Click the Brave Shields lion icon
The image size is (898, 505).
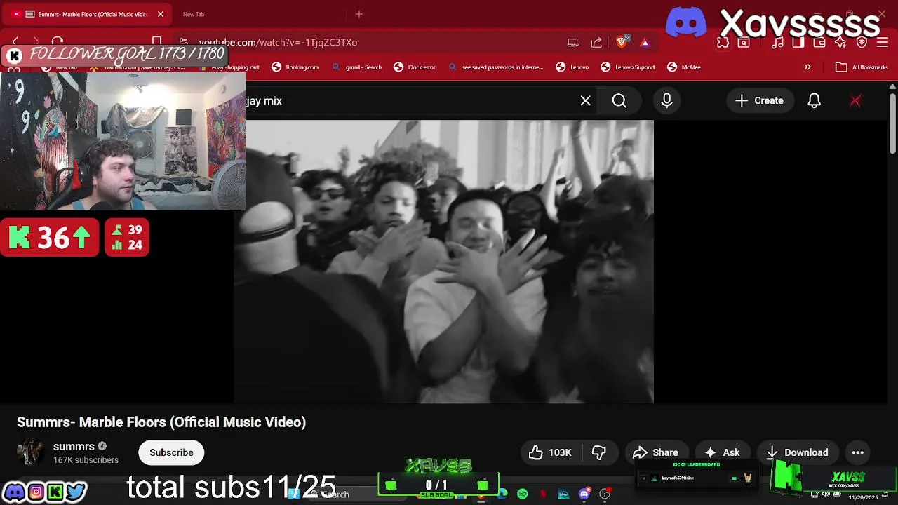click(x=622, y=42)
